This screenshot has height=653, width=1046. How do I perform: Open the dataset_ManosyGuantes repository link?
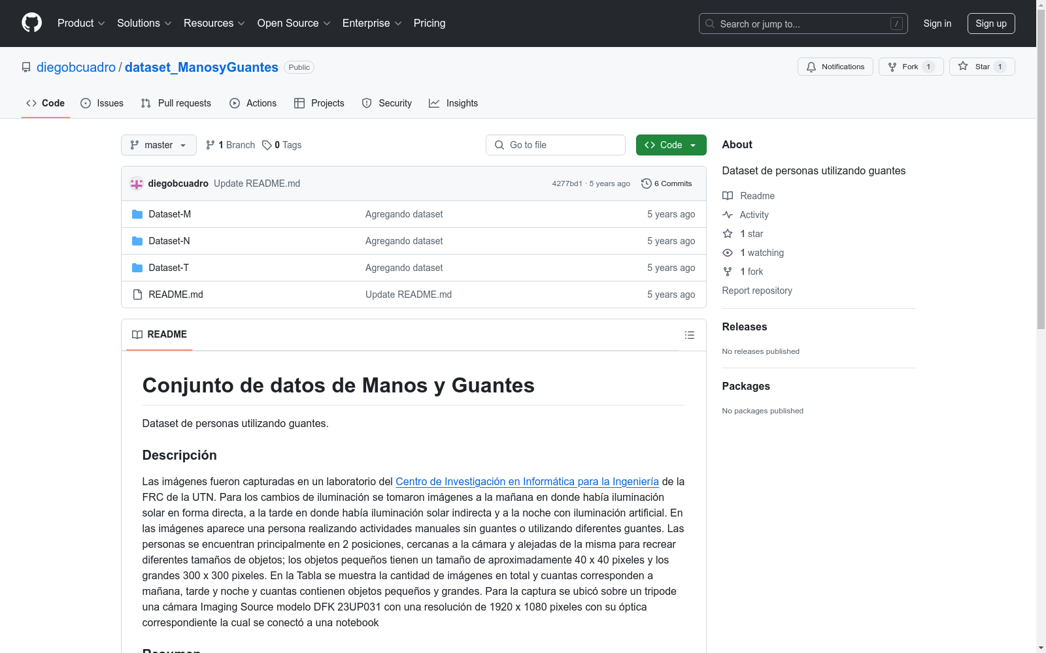pyautogui.click(x=201, y=67)
